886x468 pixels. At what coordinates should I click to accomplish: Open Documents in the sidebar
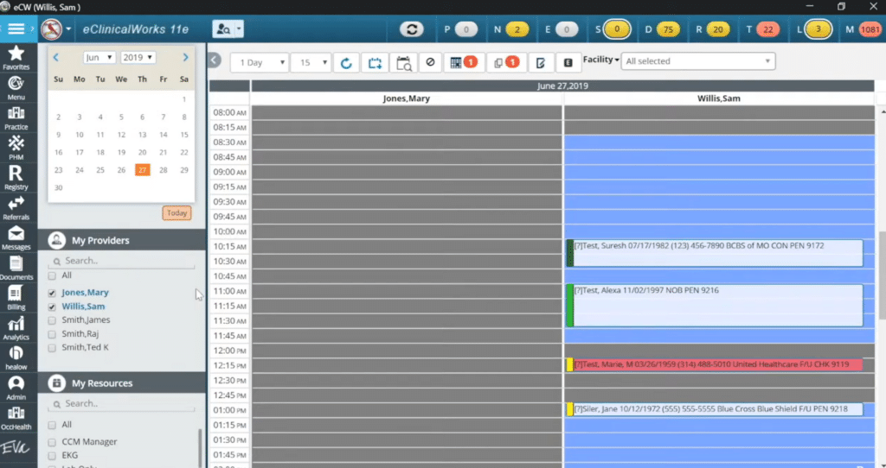pyautogui.click(x=16, y=268)
